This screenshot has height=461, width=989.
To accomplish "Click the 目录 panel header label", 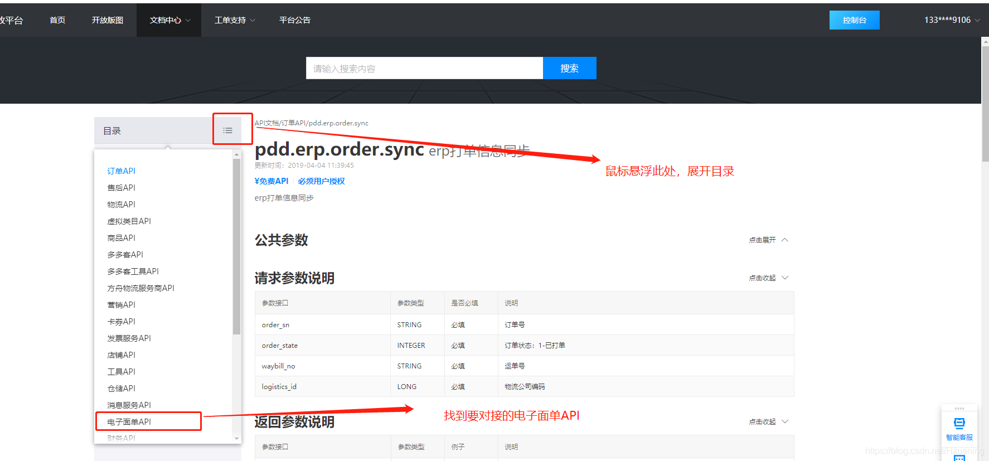I will 112,130.
